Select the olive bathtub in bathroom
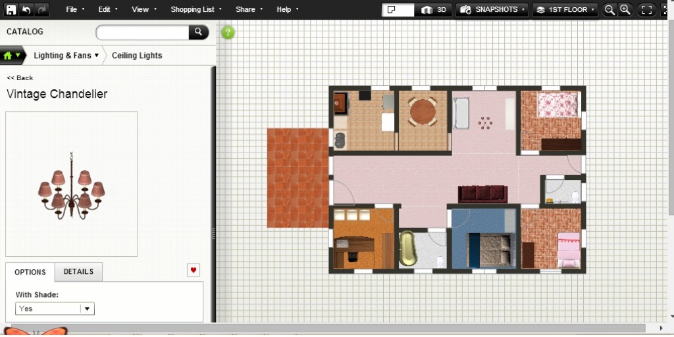This screenshot has width=674, height=337. coord(407,249)
